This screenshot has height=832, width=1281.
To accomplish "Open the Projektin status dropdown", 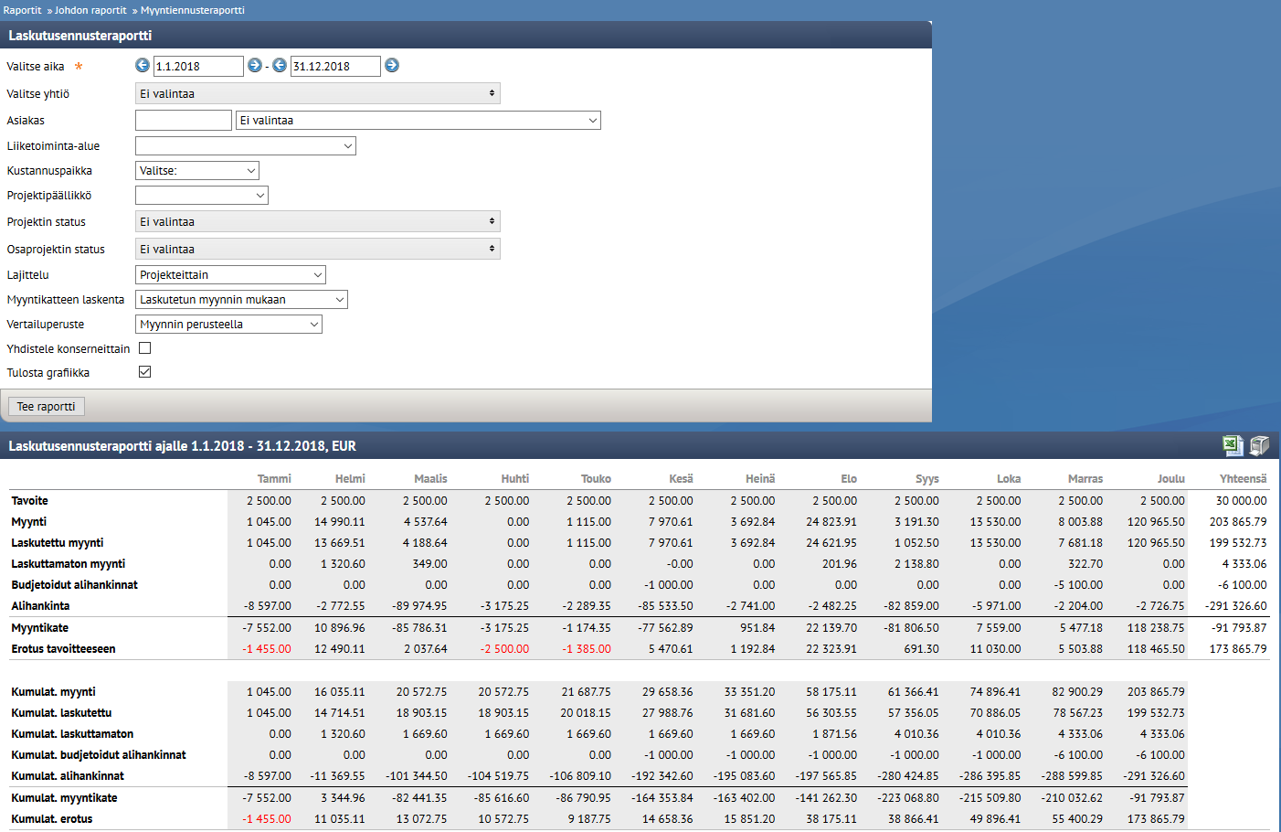I will pyautogui.click(x=318, y=221).
